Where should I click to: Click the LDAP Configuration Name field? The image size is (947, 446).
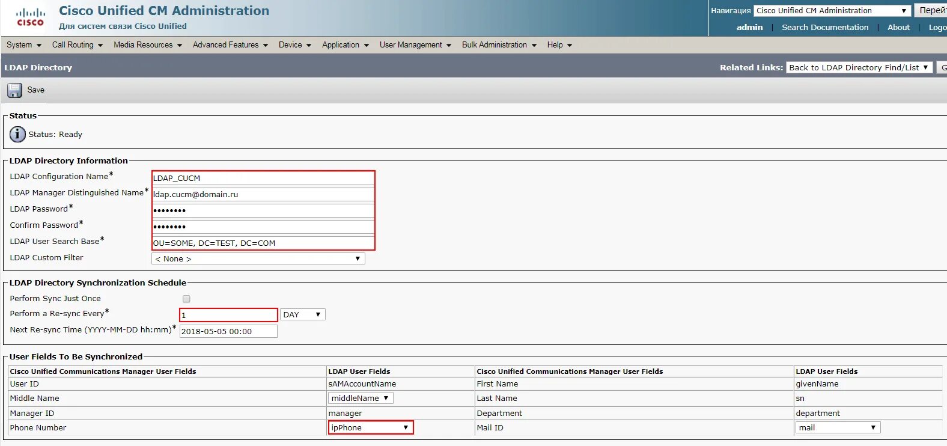(263, 178)
